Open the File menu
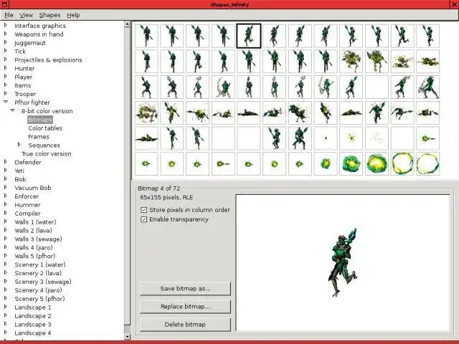The height and width of the screenshot is (344, 459). tap(9, 15)
